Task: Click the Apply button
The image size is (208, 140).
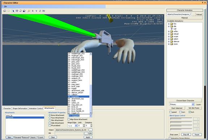Action: [88, 137]
